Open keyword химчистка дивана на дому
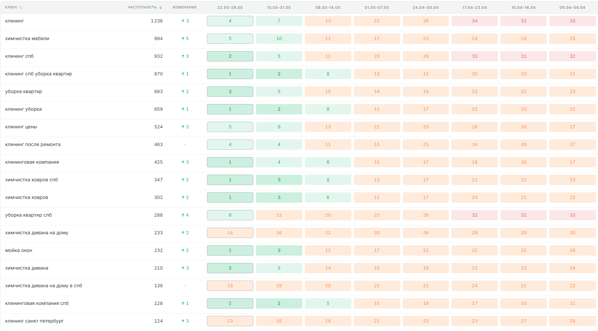Image resolution: width=598 pixels, height=331 pixels. pos(37,233)
